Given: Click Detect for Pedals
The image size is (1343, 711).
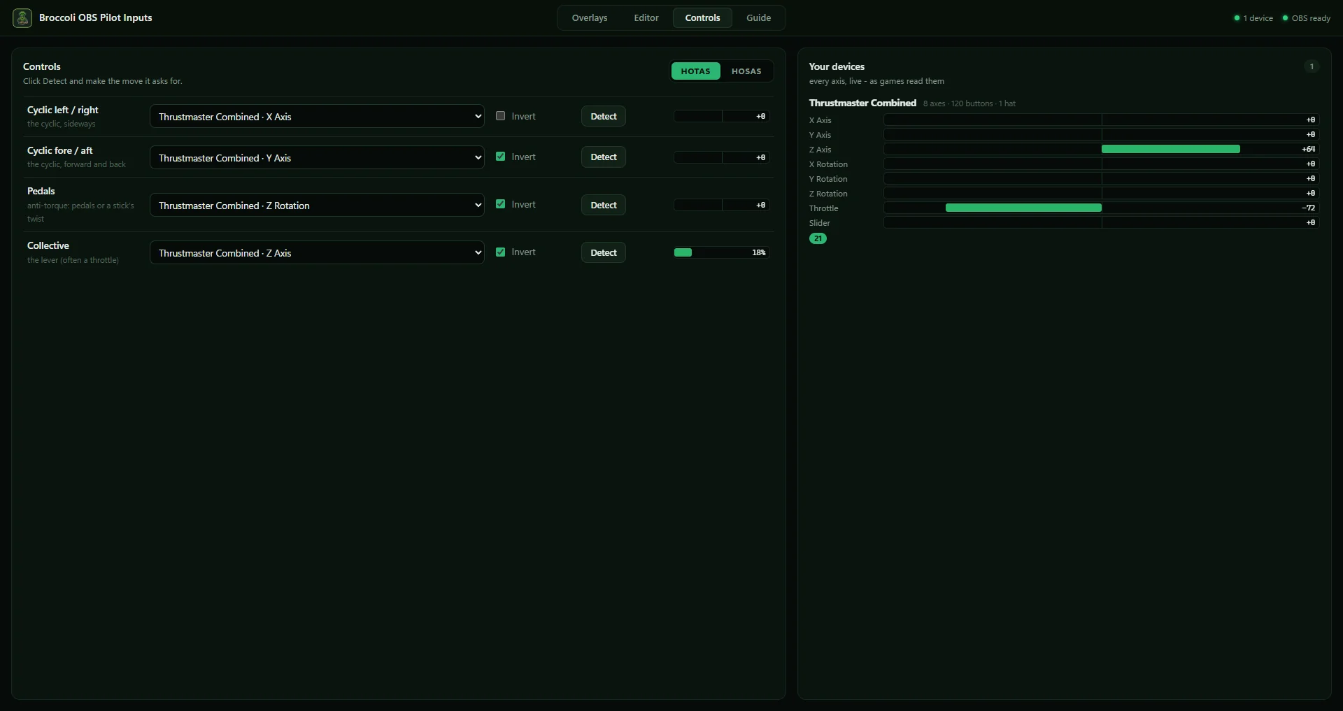Looking at the screenshot, I should (604, 205).
